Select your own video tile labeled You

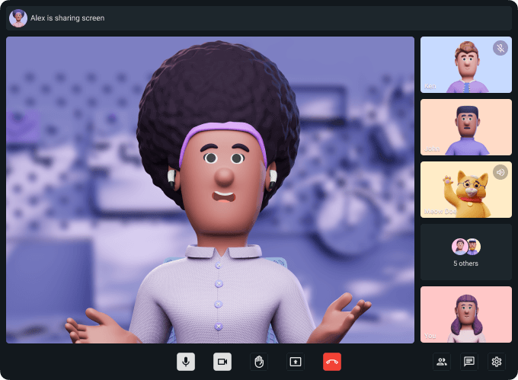pos(465,315)
